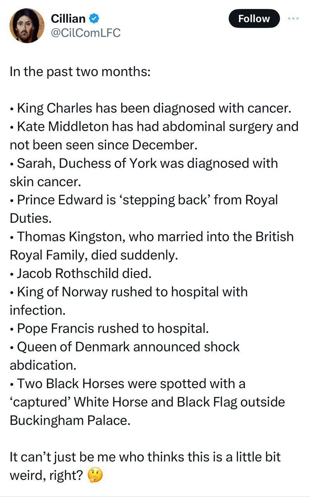Screen dimensions: 310x497
Task: Click the Kate Middleton abdominal surgery line
Action: tap(154, 127)
